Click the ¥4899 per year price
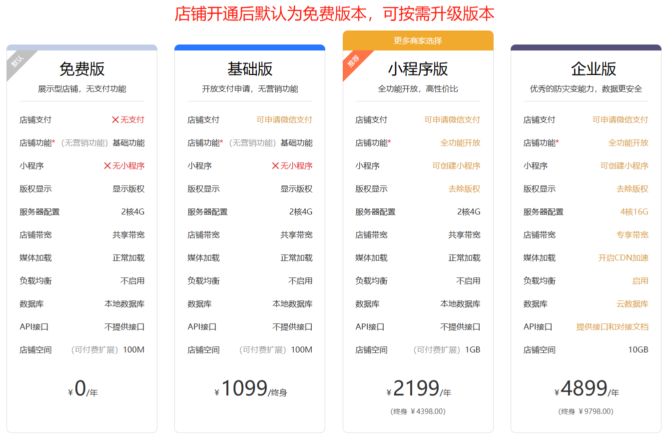Screen dimensions: 664x438 pyautogui.click(x=586, y=389)
